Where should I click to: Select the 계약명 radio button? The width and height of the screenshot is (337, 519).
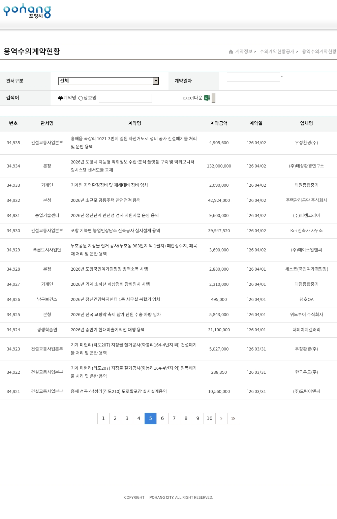pos(61,98)
